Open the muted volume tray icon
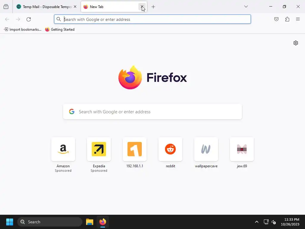 [x=274, y=222]
